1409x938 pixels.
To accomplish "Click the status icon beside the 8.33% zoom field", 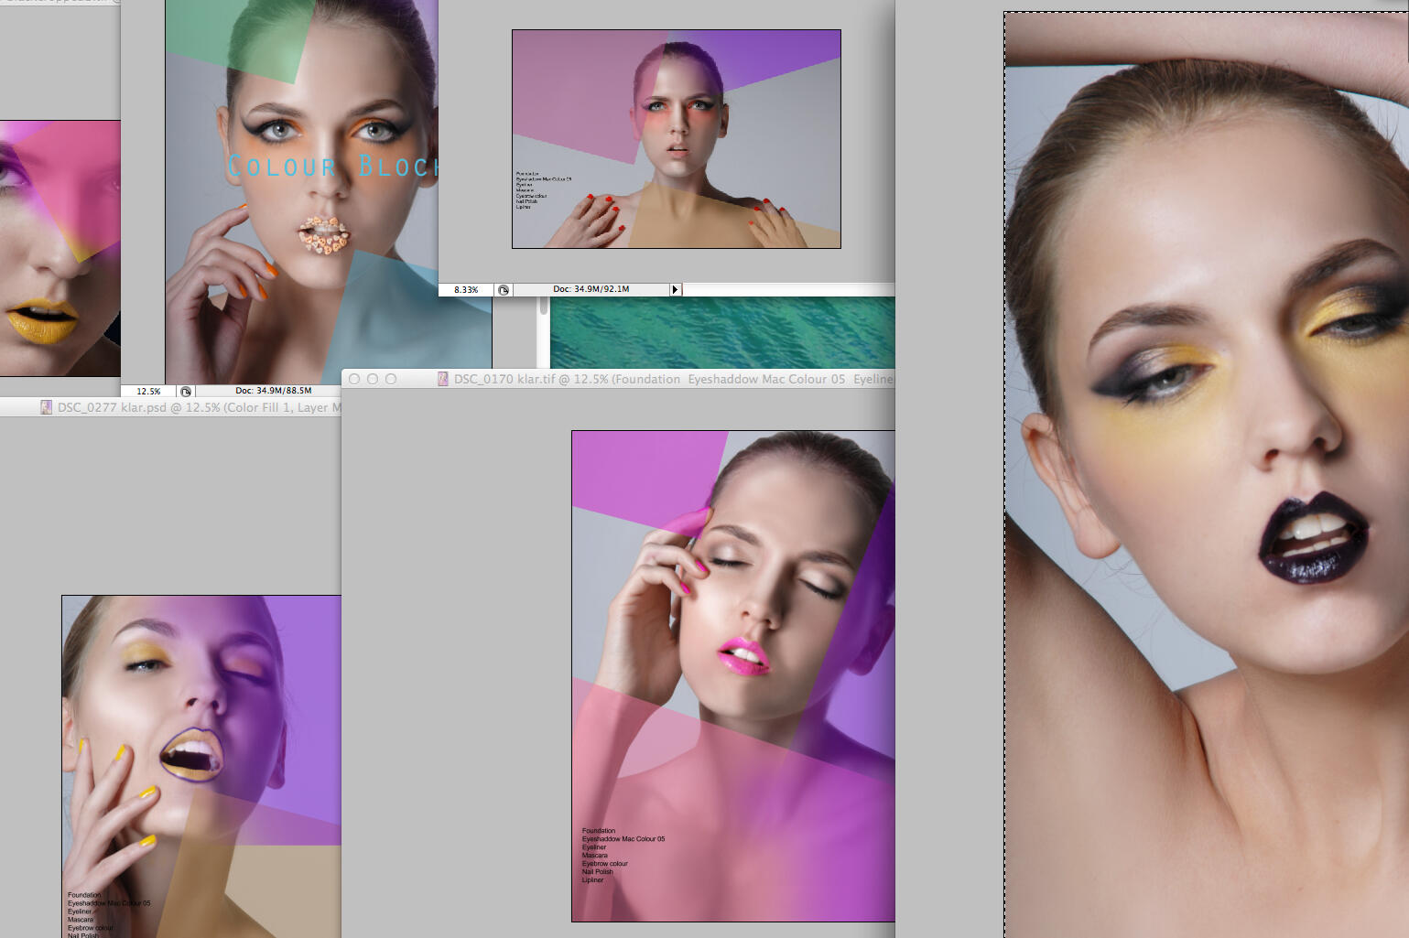I will tap(503, 290).
